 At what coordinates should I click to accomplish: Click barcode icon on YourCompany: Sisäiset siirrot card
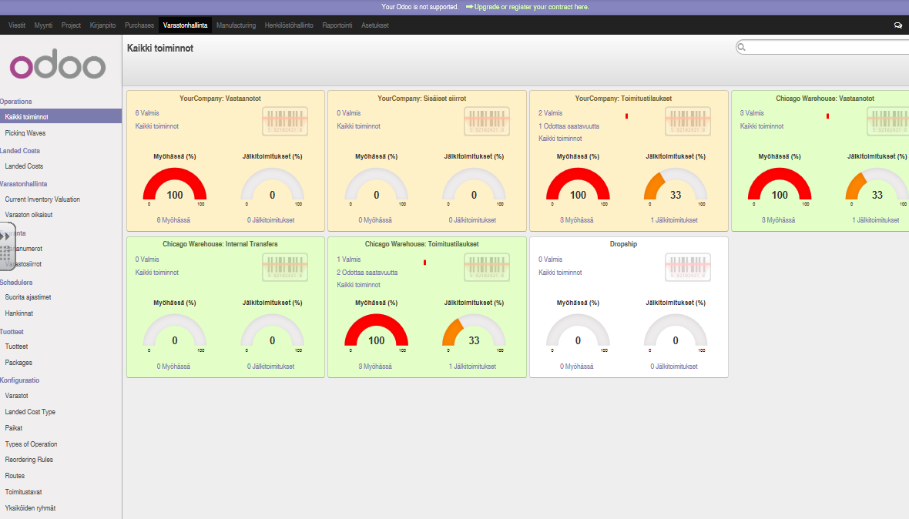tap(486, 121)
